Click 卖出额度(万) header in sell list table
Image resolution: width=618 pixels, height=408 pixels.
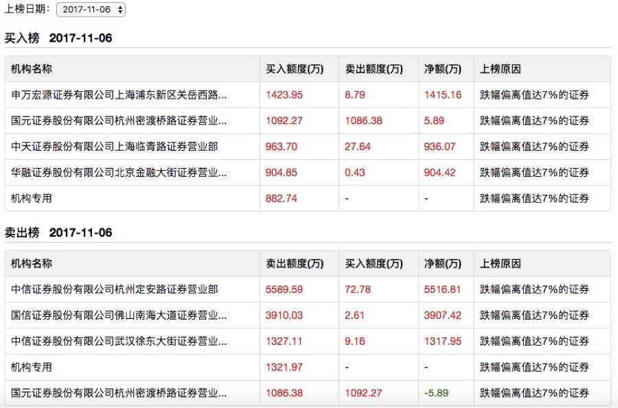pos(295,263)
